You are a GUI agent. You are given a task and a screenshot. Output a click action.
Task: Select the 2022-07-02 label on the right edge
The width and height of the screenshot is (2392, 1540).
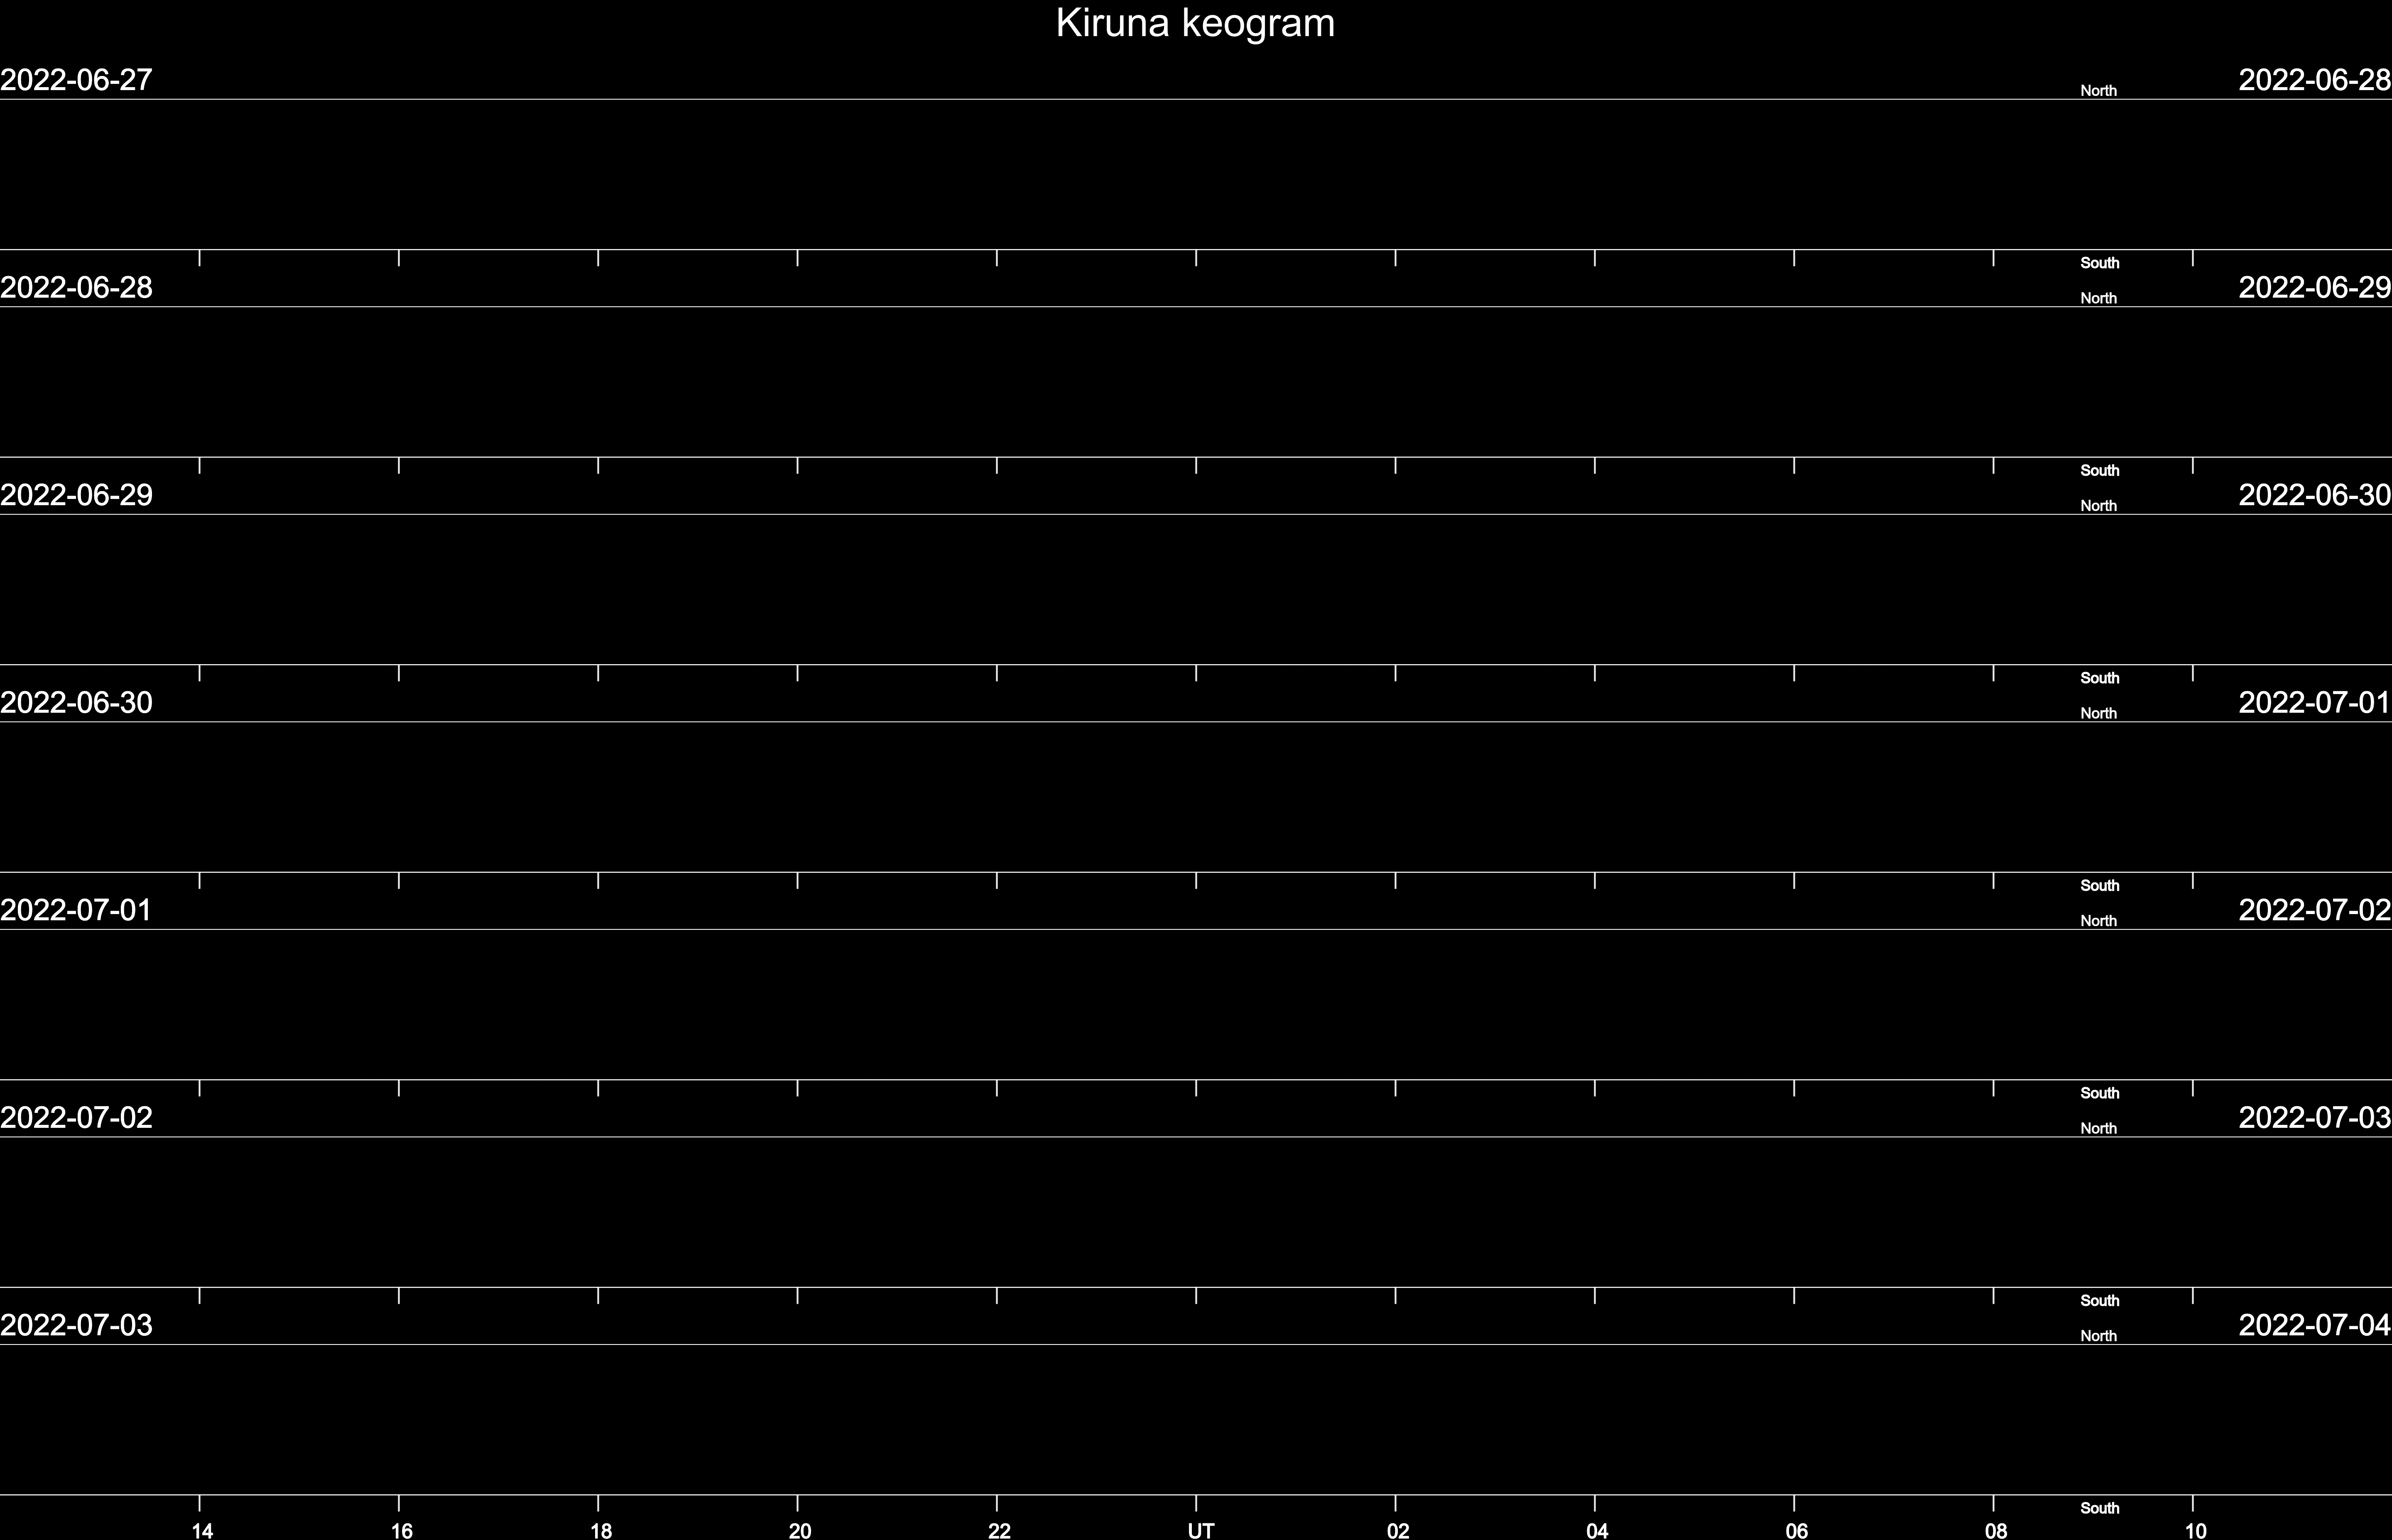2315,910
